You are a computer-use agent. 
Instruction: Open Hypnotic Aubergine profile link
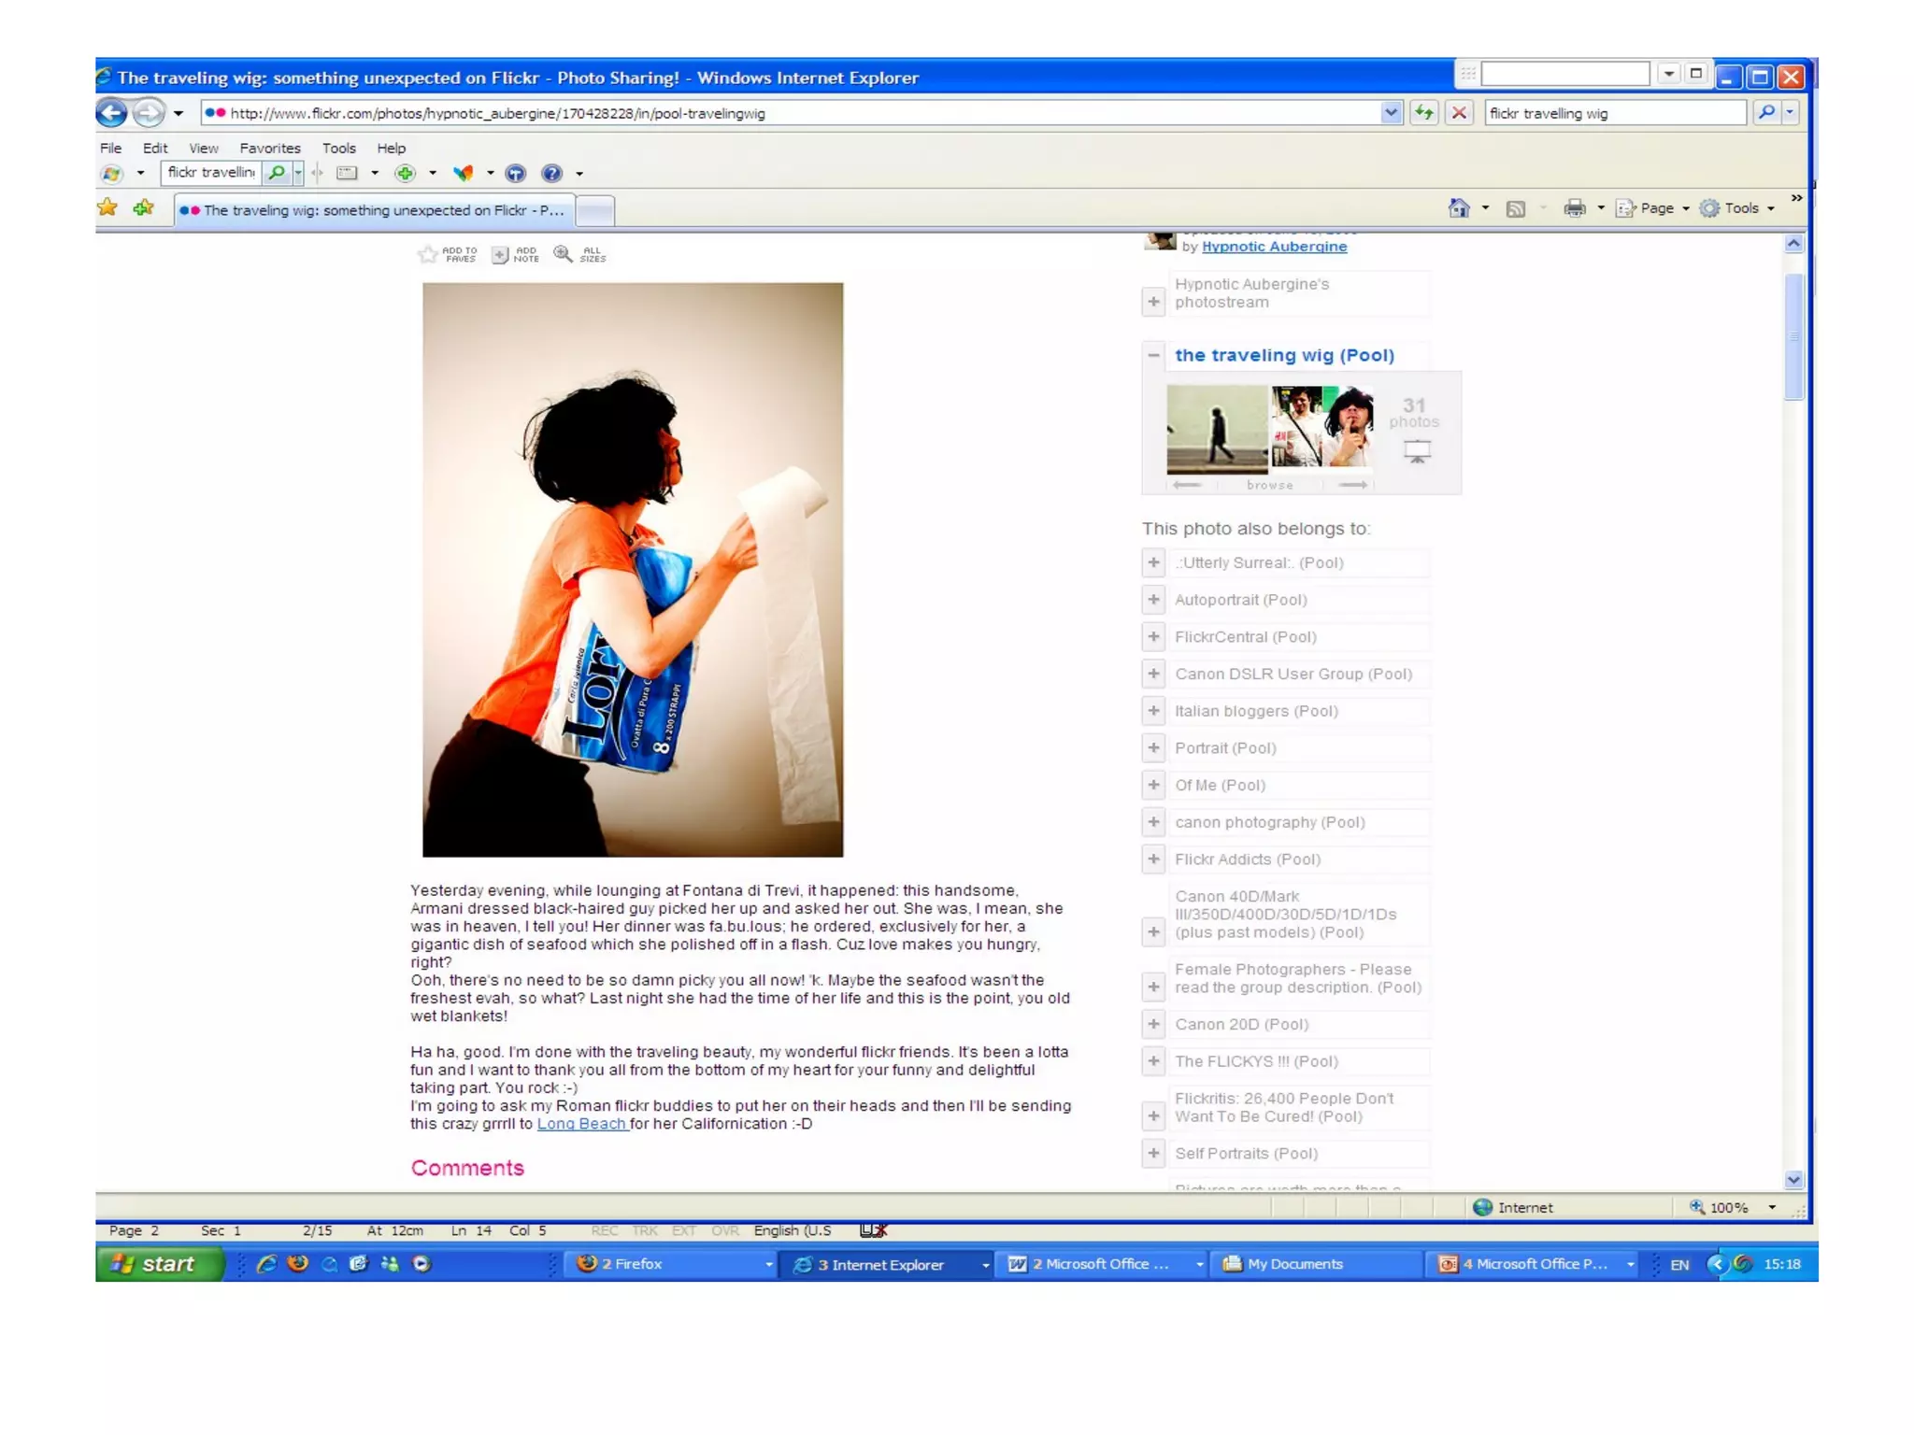click(1274, 247)
